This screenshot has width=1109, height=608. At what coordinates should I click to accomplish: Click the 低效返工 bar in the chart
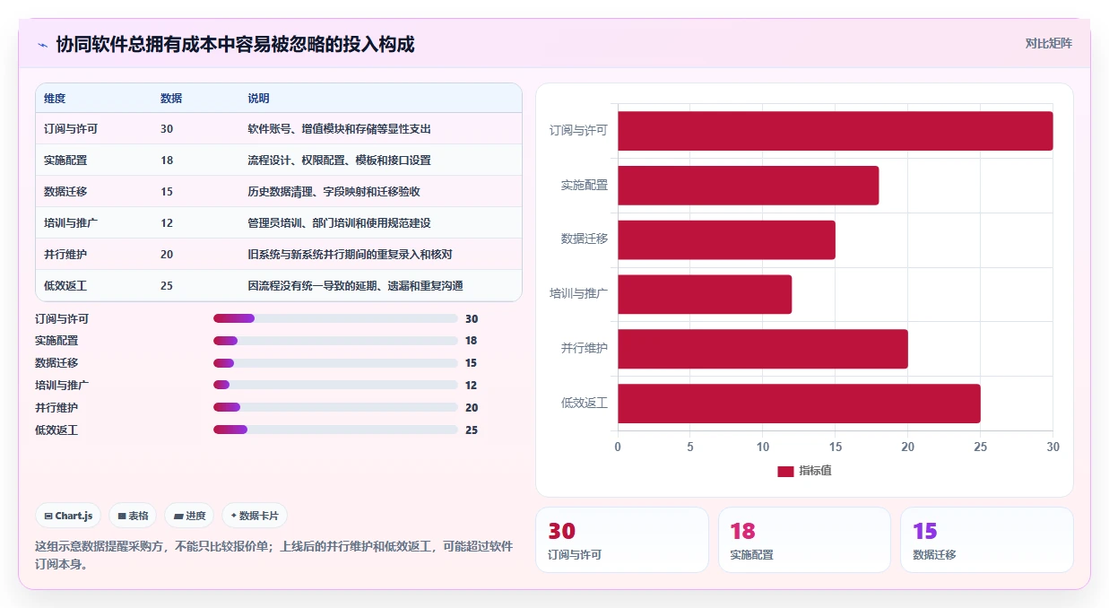tap(799, 404)
